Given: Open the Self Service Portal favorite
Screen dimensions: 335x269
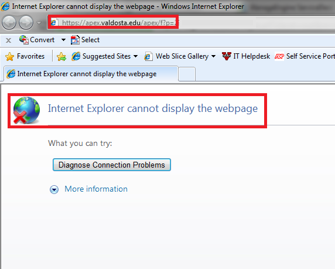Looking at the screenshot, I should click(x=305, y=56).
